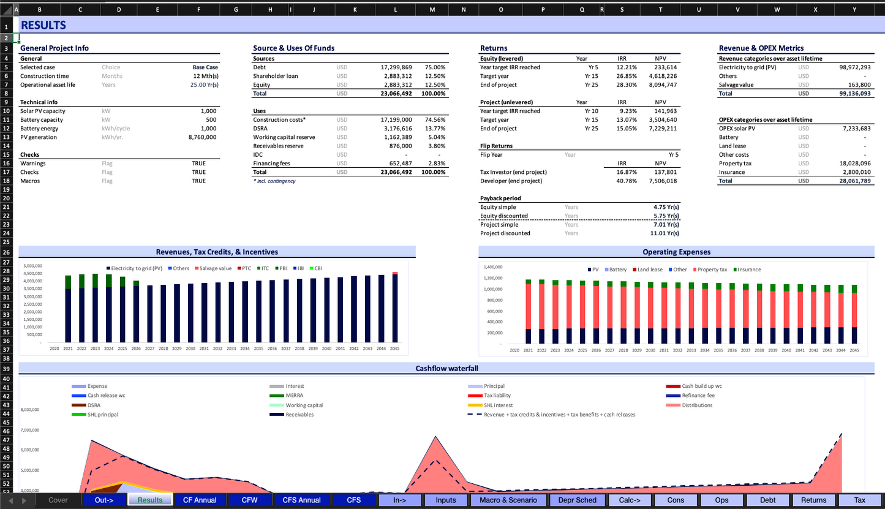885x509 pixels.
Task: Click Salvage value legend marker in revenue chart
Action: click(197, 268)
